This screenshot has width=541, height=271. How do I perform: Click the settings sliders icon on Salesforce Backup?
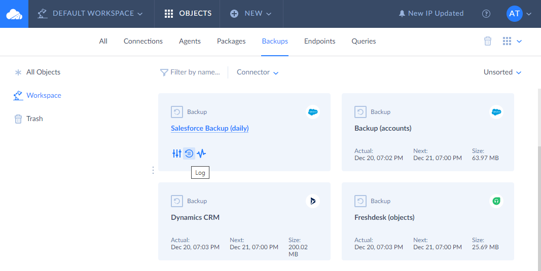[x=176, y=153]
